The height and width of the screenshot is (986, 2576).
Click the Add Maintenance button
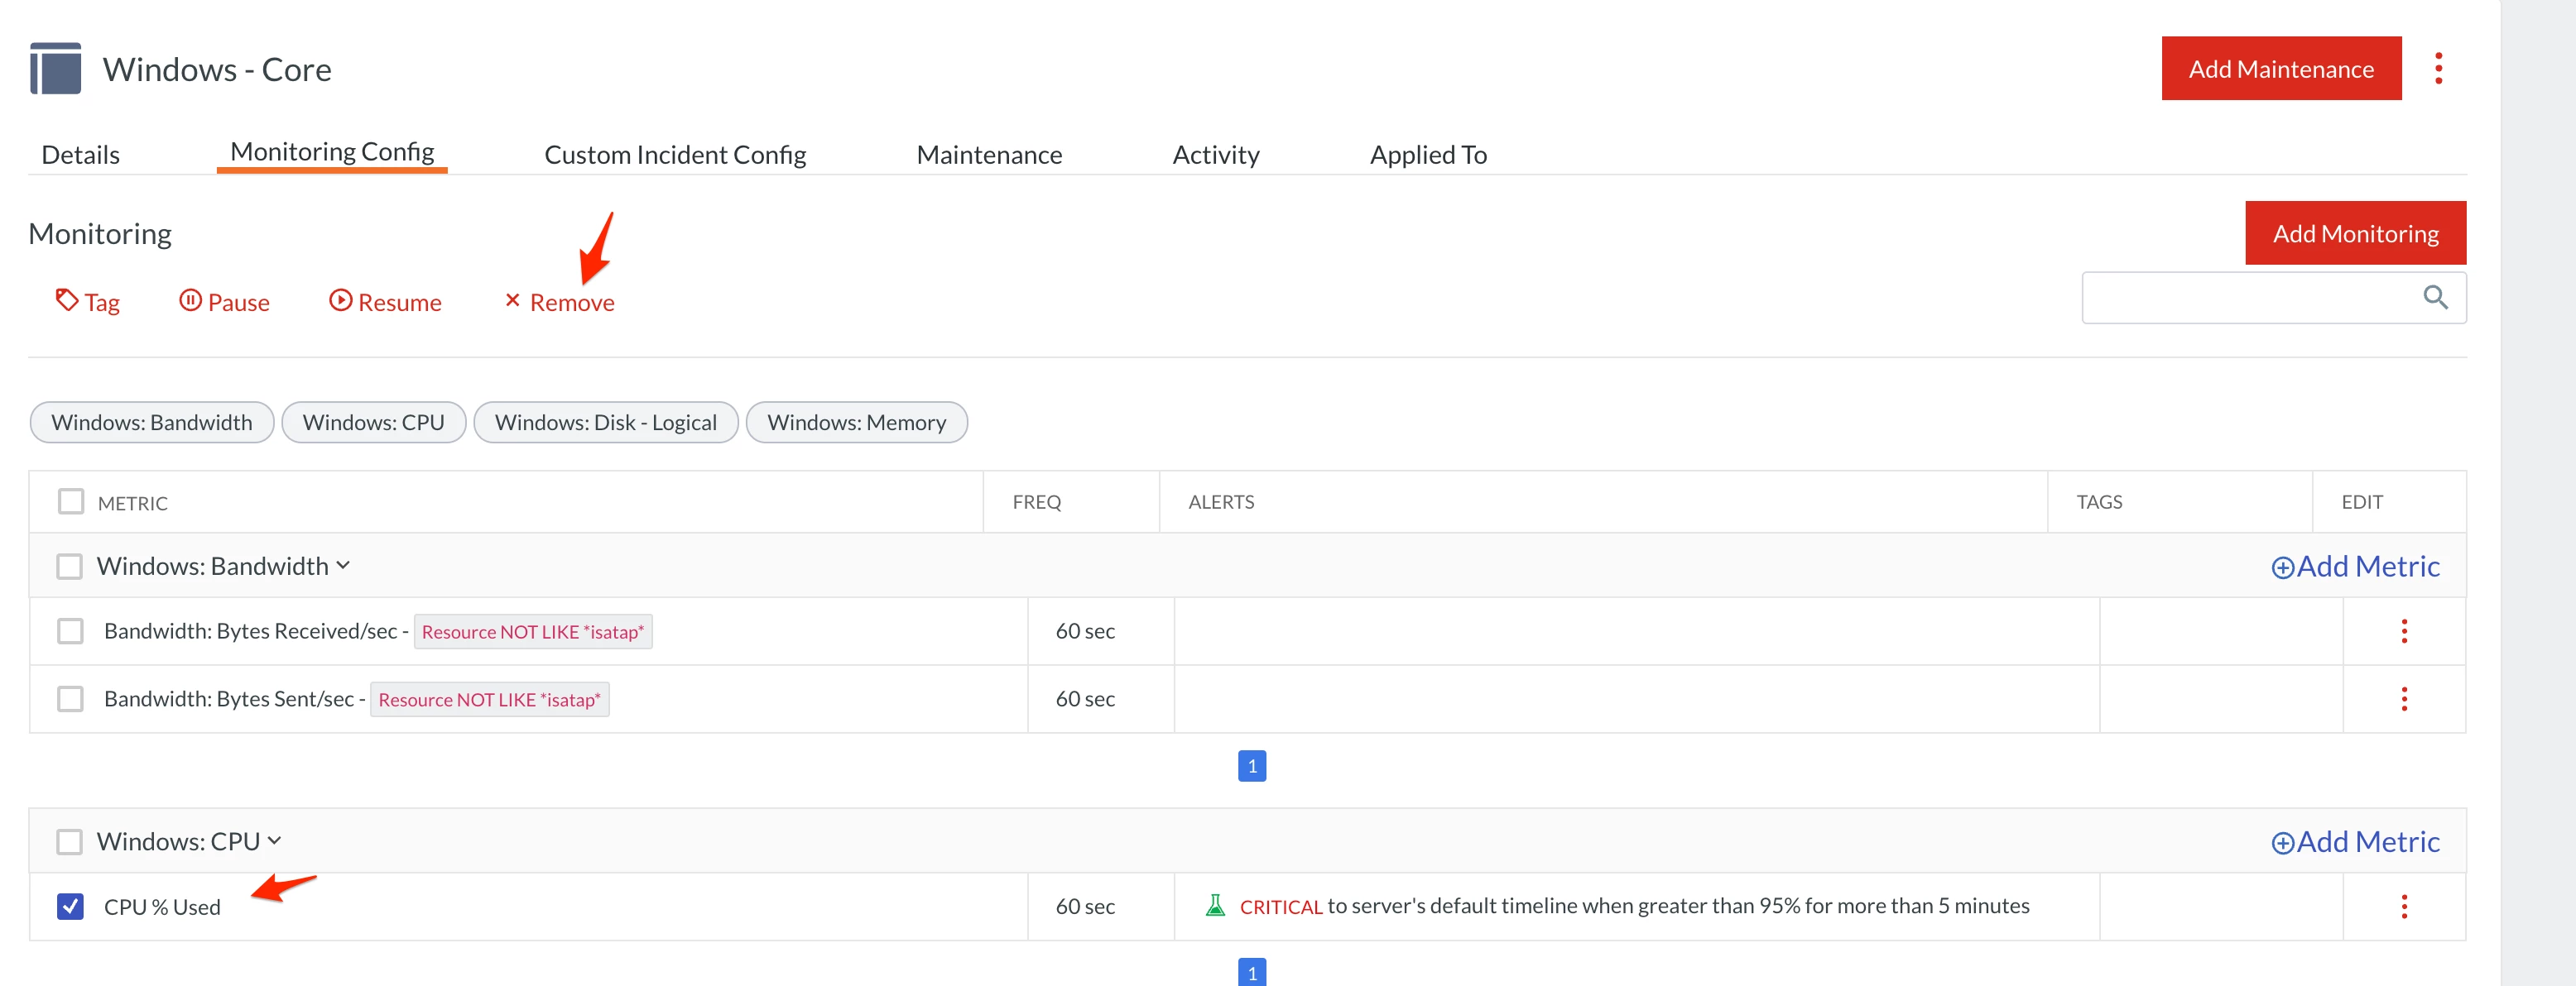tap(2281, 68)
